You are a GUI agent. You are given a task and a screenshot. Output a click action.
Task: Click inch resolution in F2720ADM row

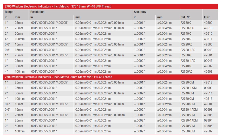click(x=49, y=104)
